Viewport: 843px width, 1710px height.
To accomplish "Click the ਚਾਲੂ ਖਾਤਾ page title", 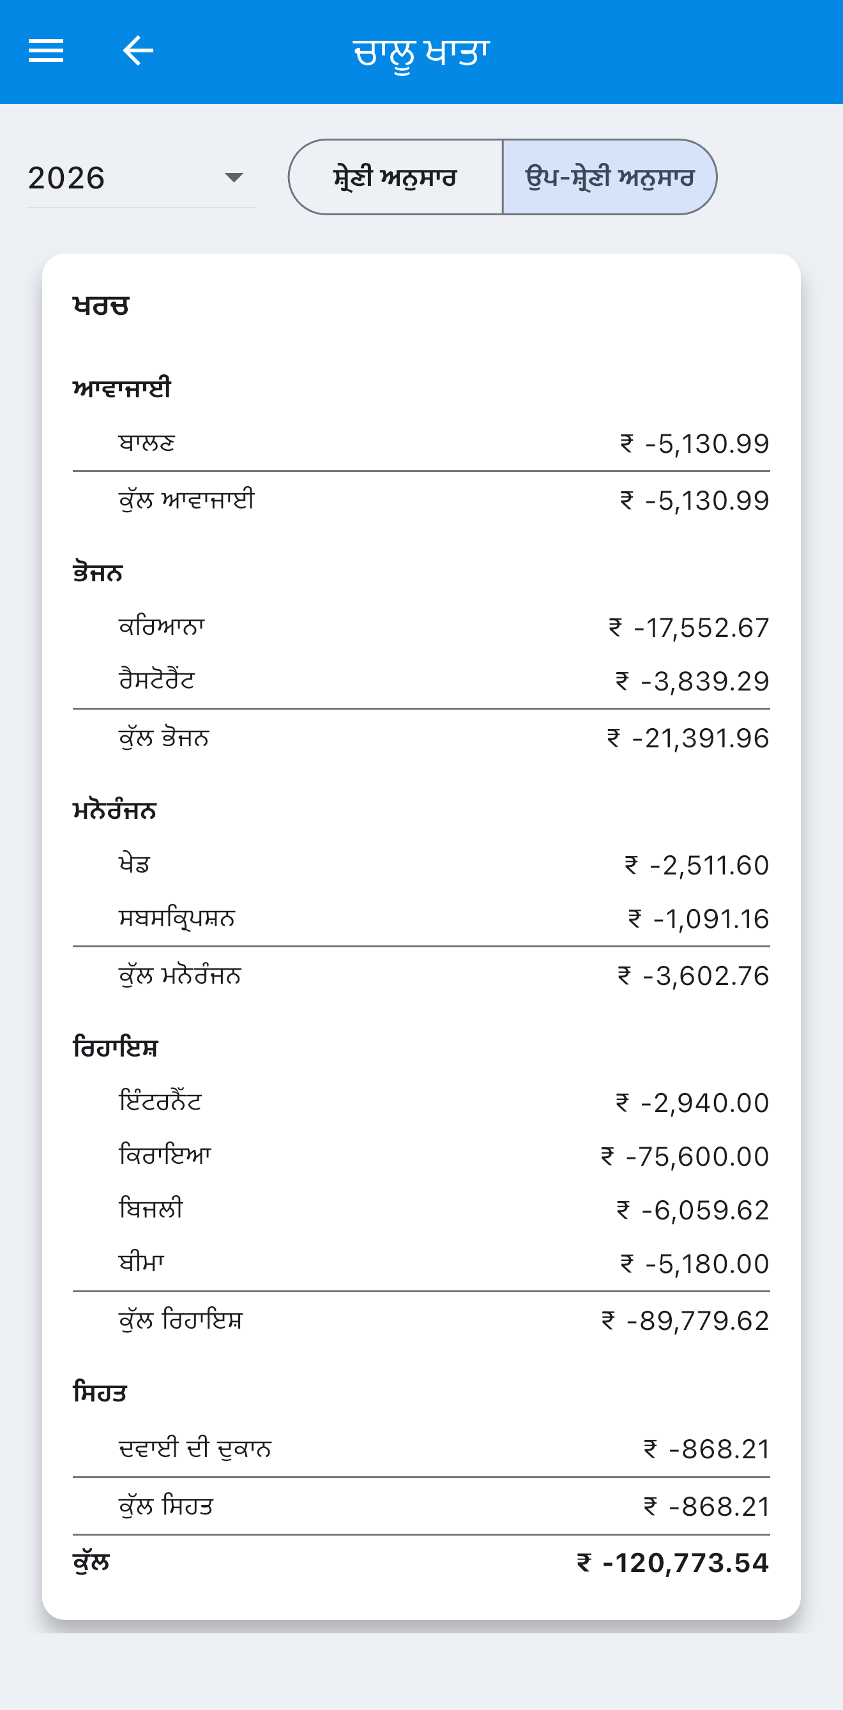I will point(421,53).
